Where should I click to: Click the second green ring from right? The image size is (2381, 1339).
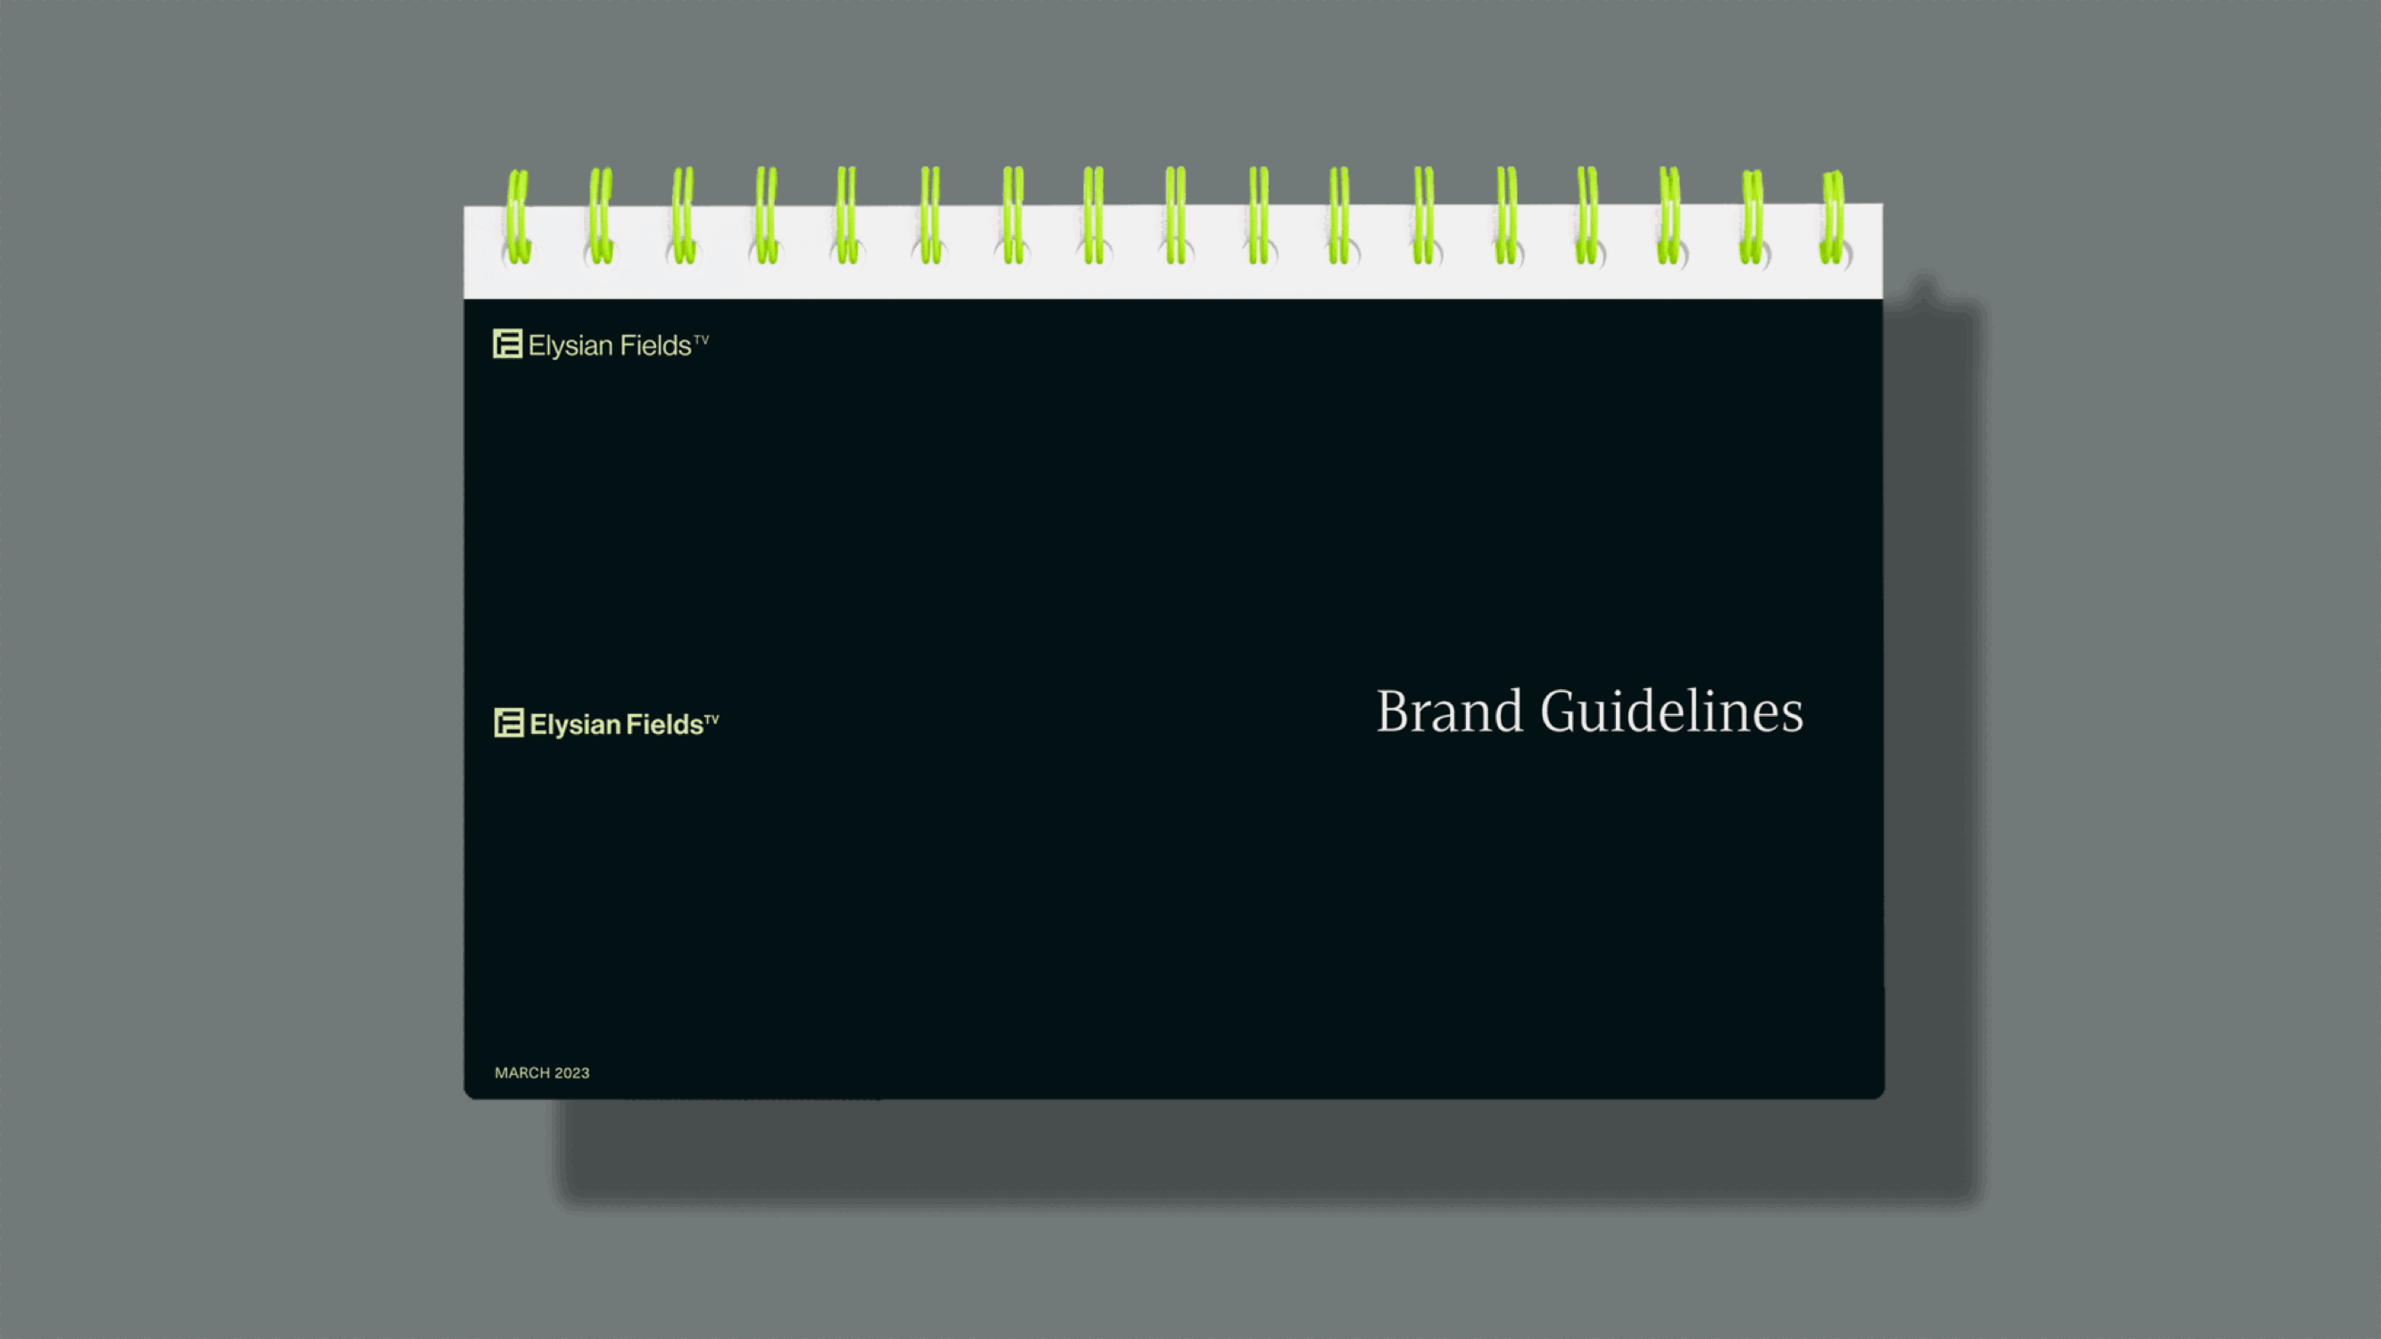1752,218
